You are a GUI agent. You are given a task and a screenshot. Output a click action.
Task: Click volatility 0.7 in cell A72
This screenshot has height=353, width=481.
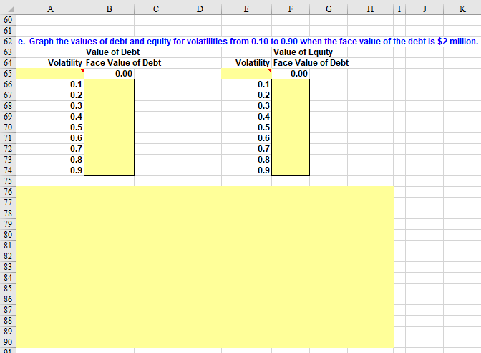(x=50, y=149)
